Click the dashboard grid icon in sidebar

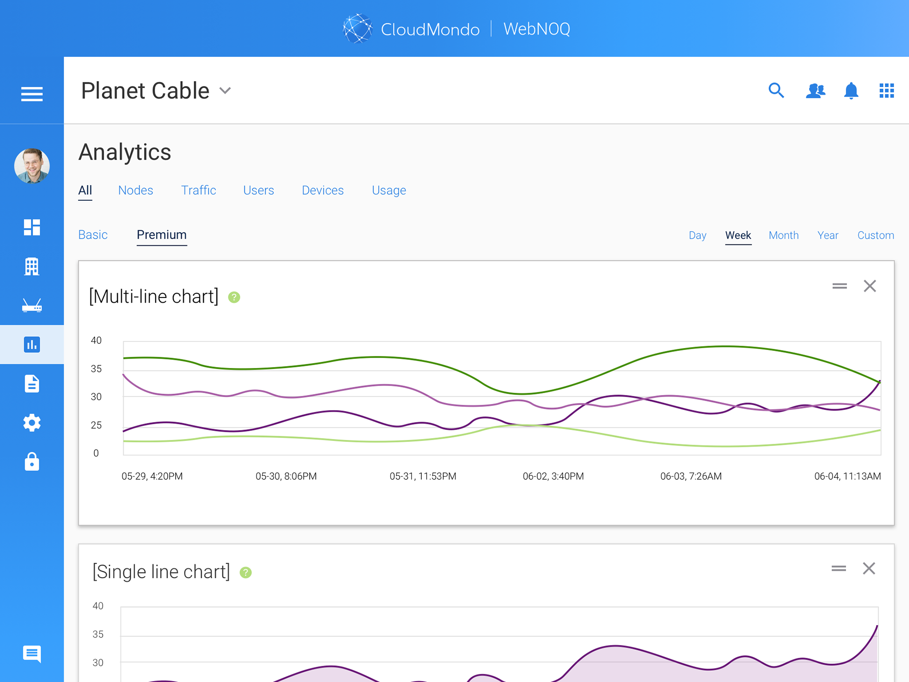[32, 227]
